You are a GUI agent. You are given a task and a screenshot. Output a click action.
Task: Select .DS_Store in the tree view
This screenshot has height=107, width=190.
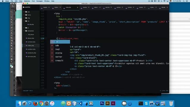click(x=31, y=34)
